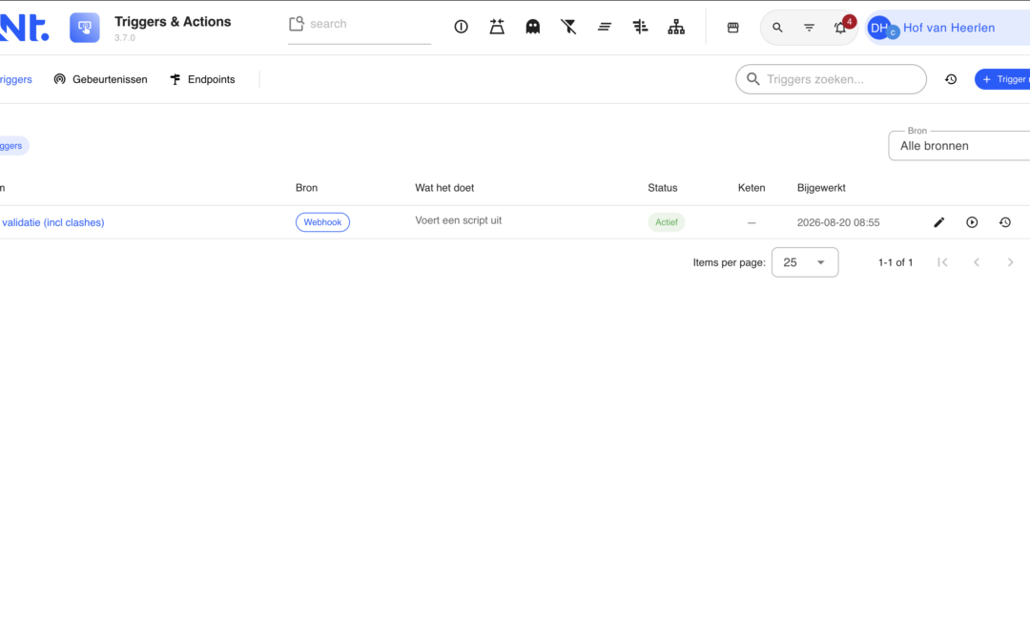
Task: Open the Gebeurtenissen tab
Action: click(x=100, y=79)
